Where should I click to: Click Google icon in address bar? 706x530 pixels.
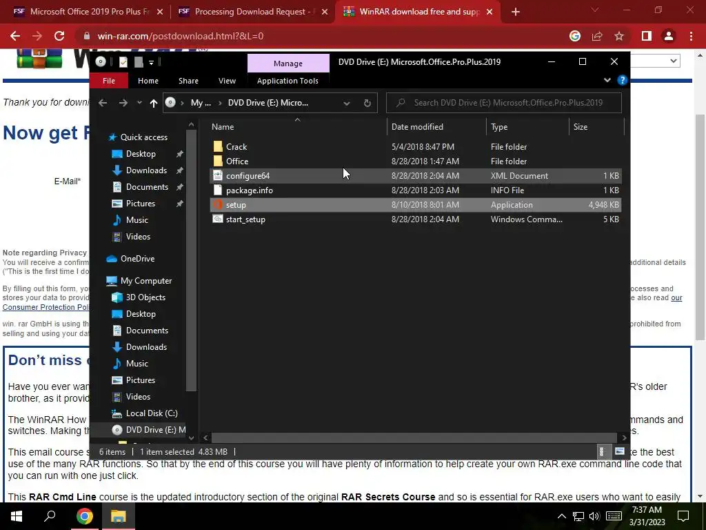[575, 36]
